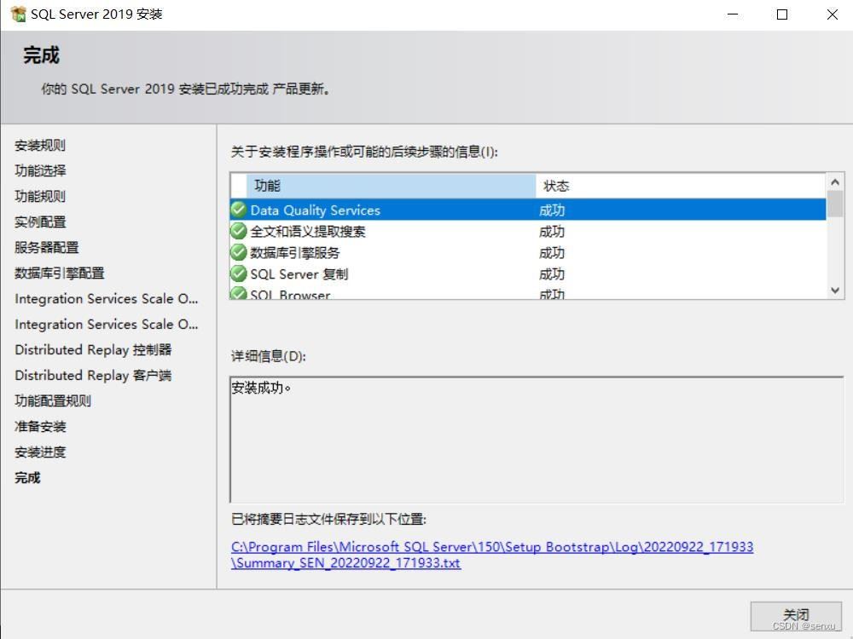
Task: Select the 功能规则 step in sidebar
Action: click(x=40, y=196)
